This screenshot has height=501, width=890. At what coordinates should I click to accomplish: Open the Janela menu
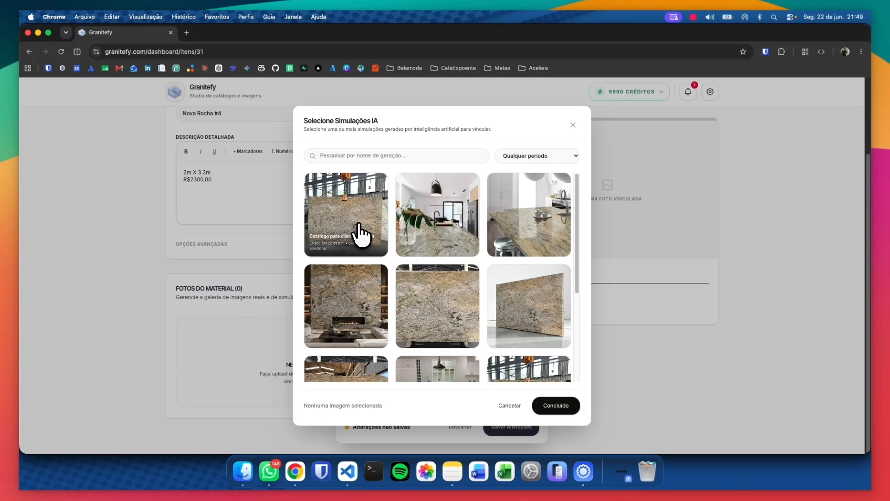pos(293,17)
